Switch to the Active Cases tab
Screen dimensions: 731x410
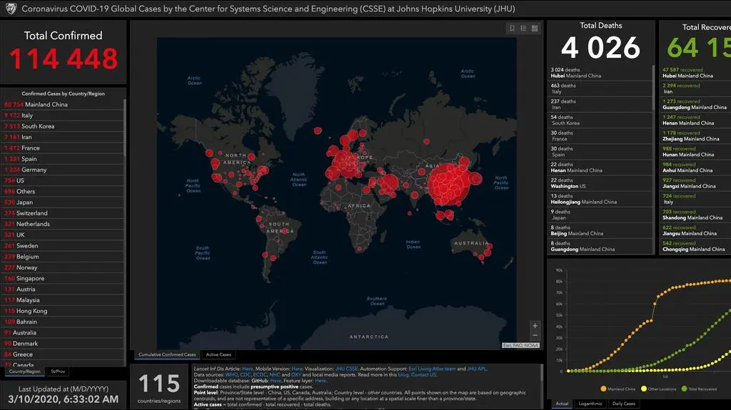coord(218,354)
